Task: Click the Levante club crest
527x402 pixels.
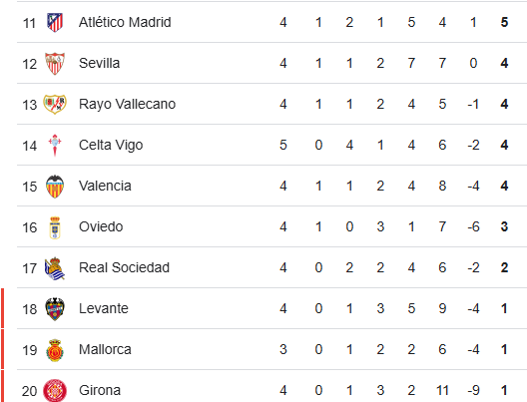Action: coord(55,309)
